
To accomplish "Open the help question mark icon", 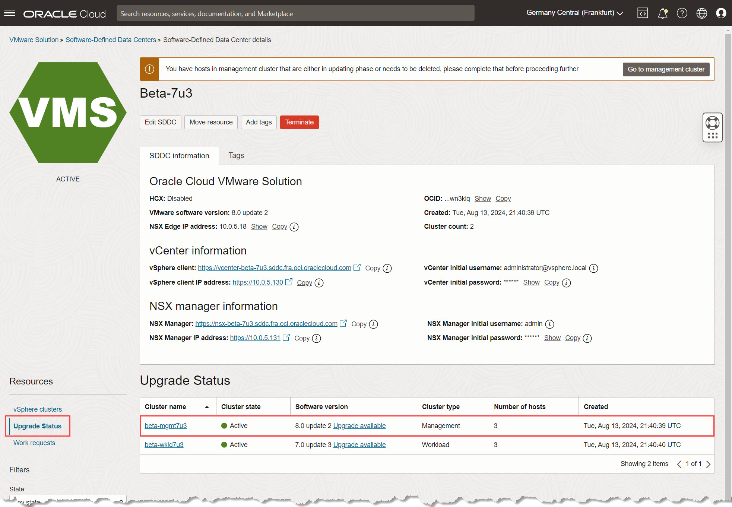I will pos(682,13).
